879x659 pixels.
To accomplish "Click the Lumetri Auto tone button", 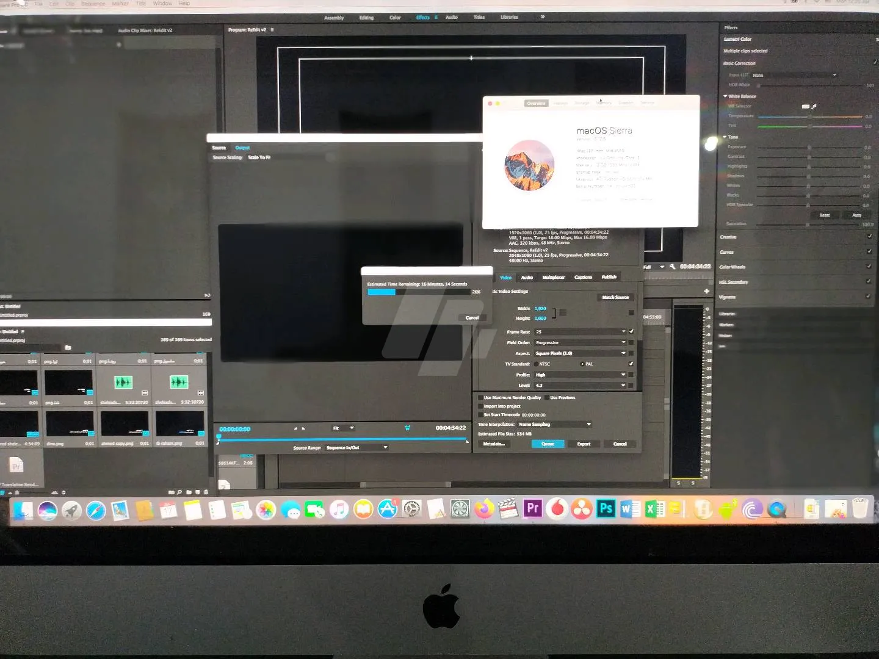I will 856,215.
